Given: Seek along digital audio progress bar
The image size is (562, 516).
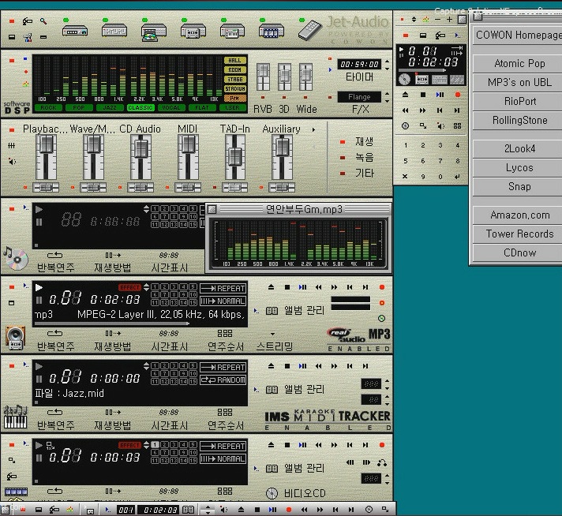Looking at the screenshot, I should (112, 323).
